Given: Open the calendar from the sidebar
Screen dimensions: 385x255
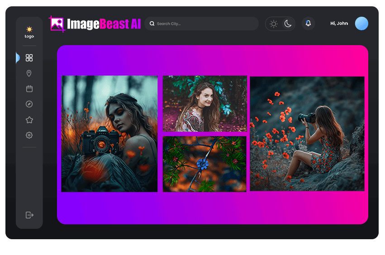Looking at the screenshot, I should (x=29, y=88).
